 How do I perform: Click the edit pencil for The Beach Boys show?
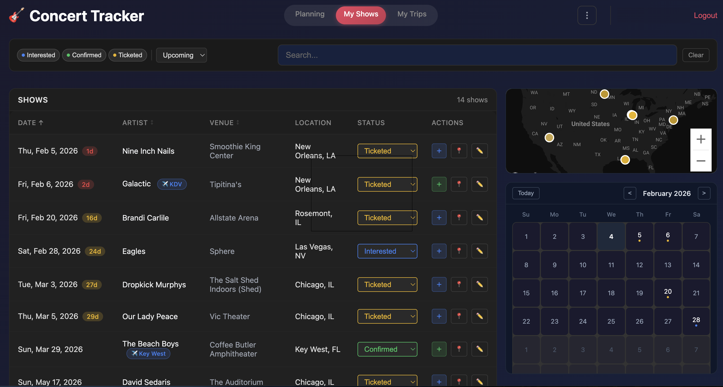479,349
